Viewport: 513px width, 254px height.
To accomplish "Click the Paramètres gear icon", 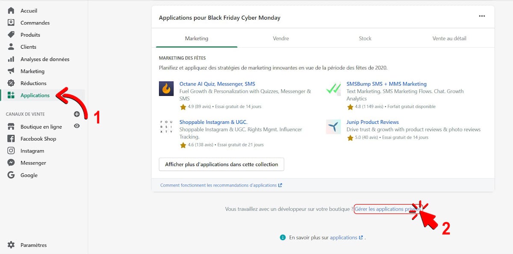I will 11,245.
